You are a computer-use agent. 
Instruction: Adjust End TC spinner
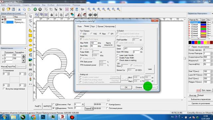(x=211, y=79)
